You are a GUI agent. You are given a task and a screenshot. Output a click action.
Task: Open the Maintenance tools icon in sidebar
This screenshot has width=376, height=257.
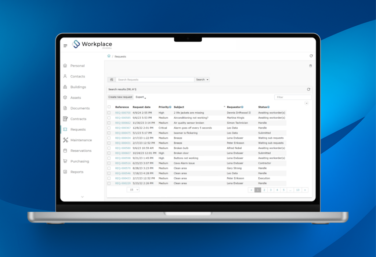click(65, 140)
